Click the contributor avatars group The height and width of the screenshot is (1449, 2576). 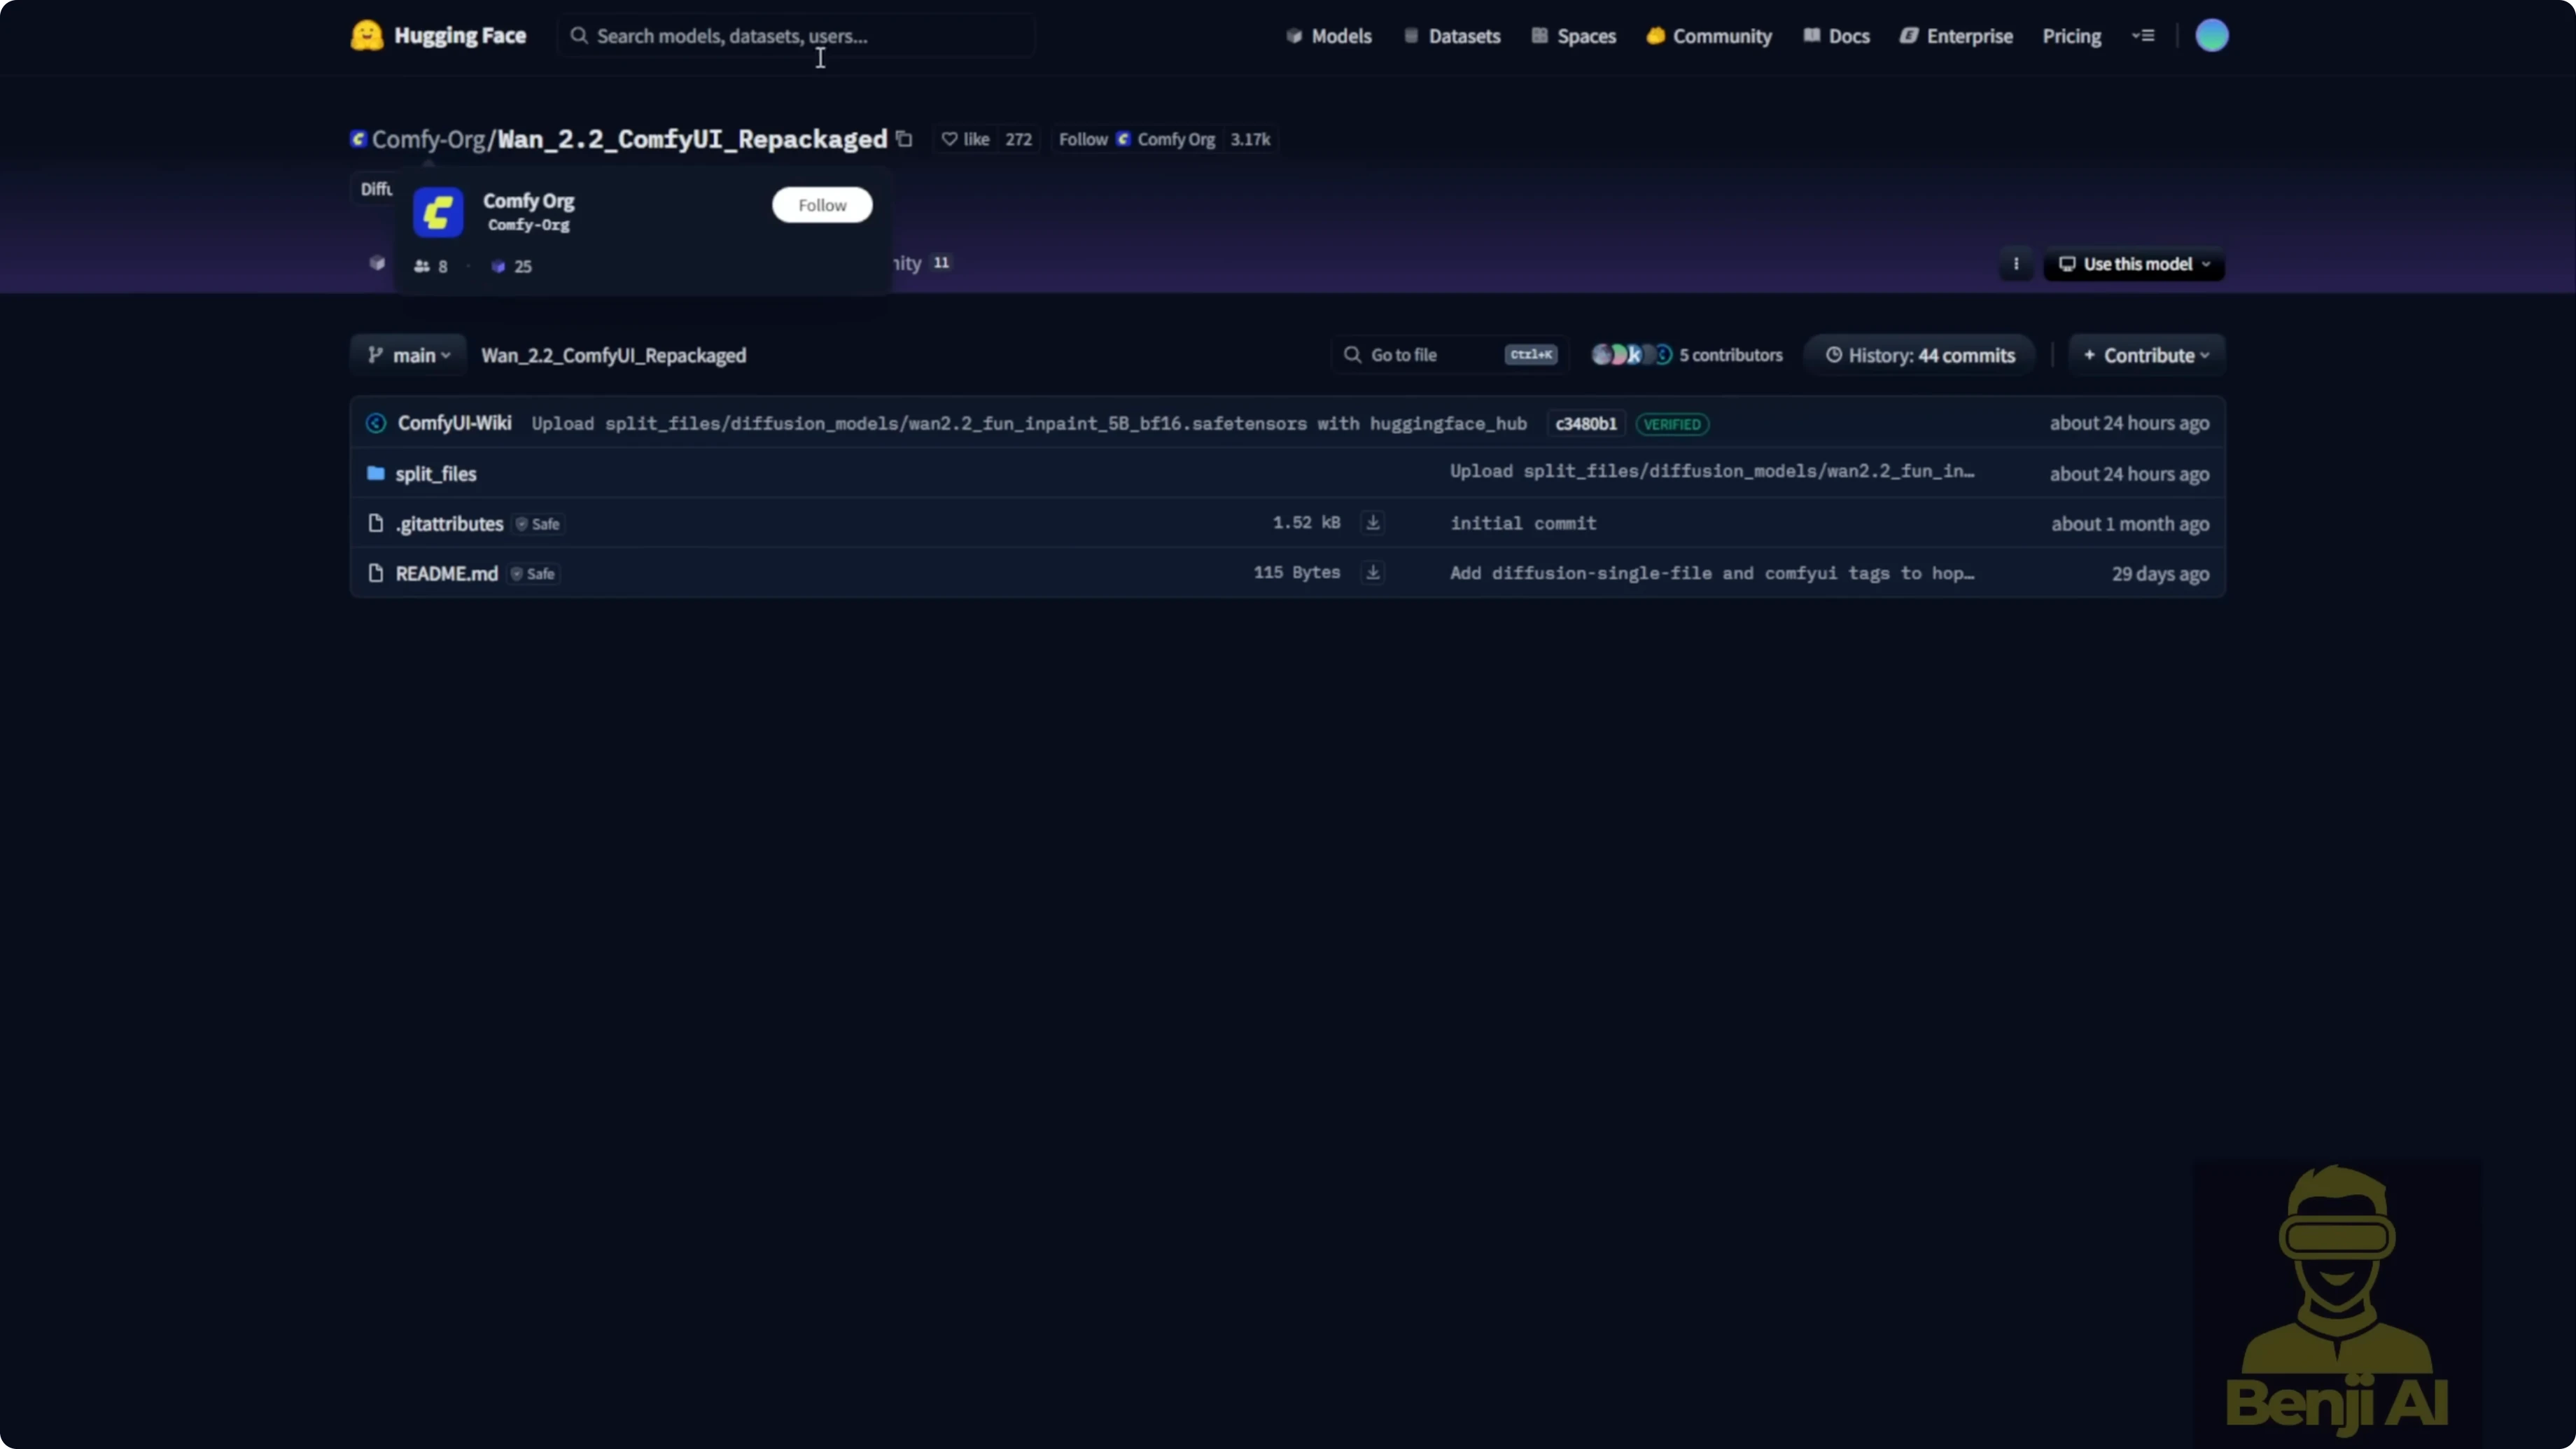(x=1630, y=355)
